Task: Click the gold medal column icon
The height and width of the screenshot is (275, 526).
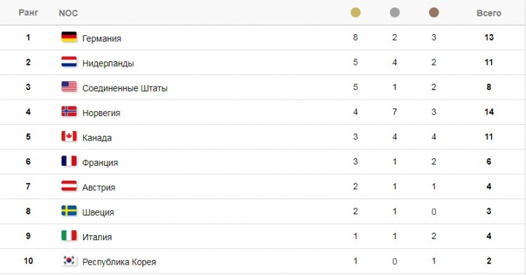Action: 355,13
